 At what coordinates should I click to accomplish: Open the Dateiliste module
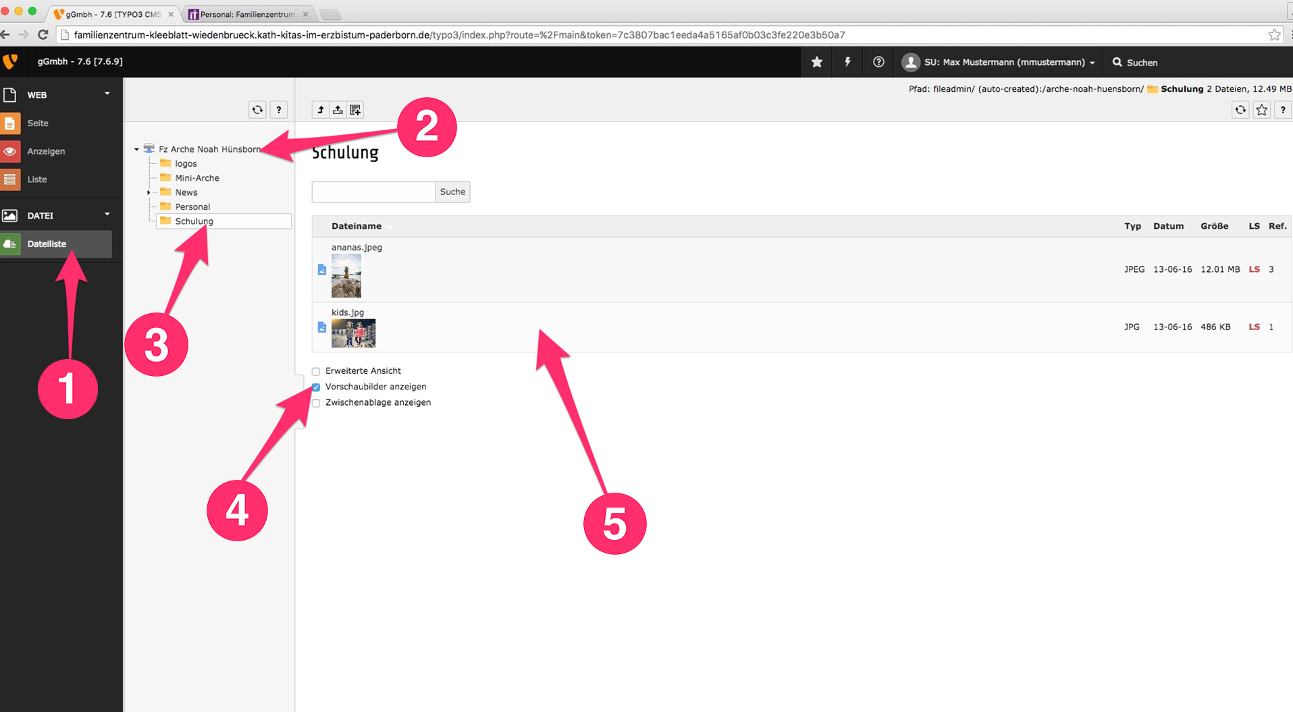pyautogui.click(x=47, y=244)
